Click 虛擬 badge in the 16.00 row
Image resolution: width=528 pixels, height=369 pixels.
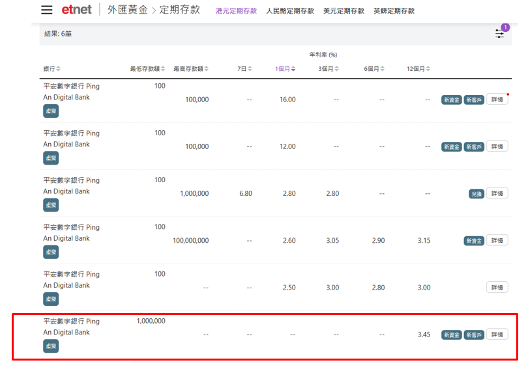tap(51, 111)
